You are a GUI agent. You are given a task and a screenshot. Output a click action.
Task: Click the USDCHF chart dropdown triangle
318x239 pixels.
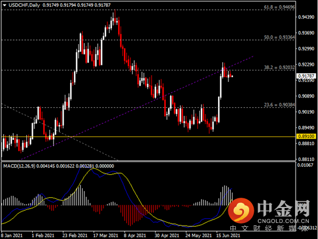(5, 5)
